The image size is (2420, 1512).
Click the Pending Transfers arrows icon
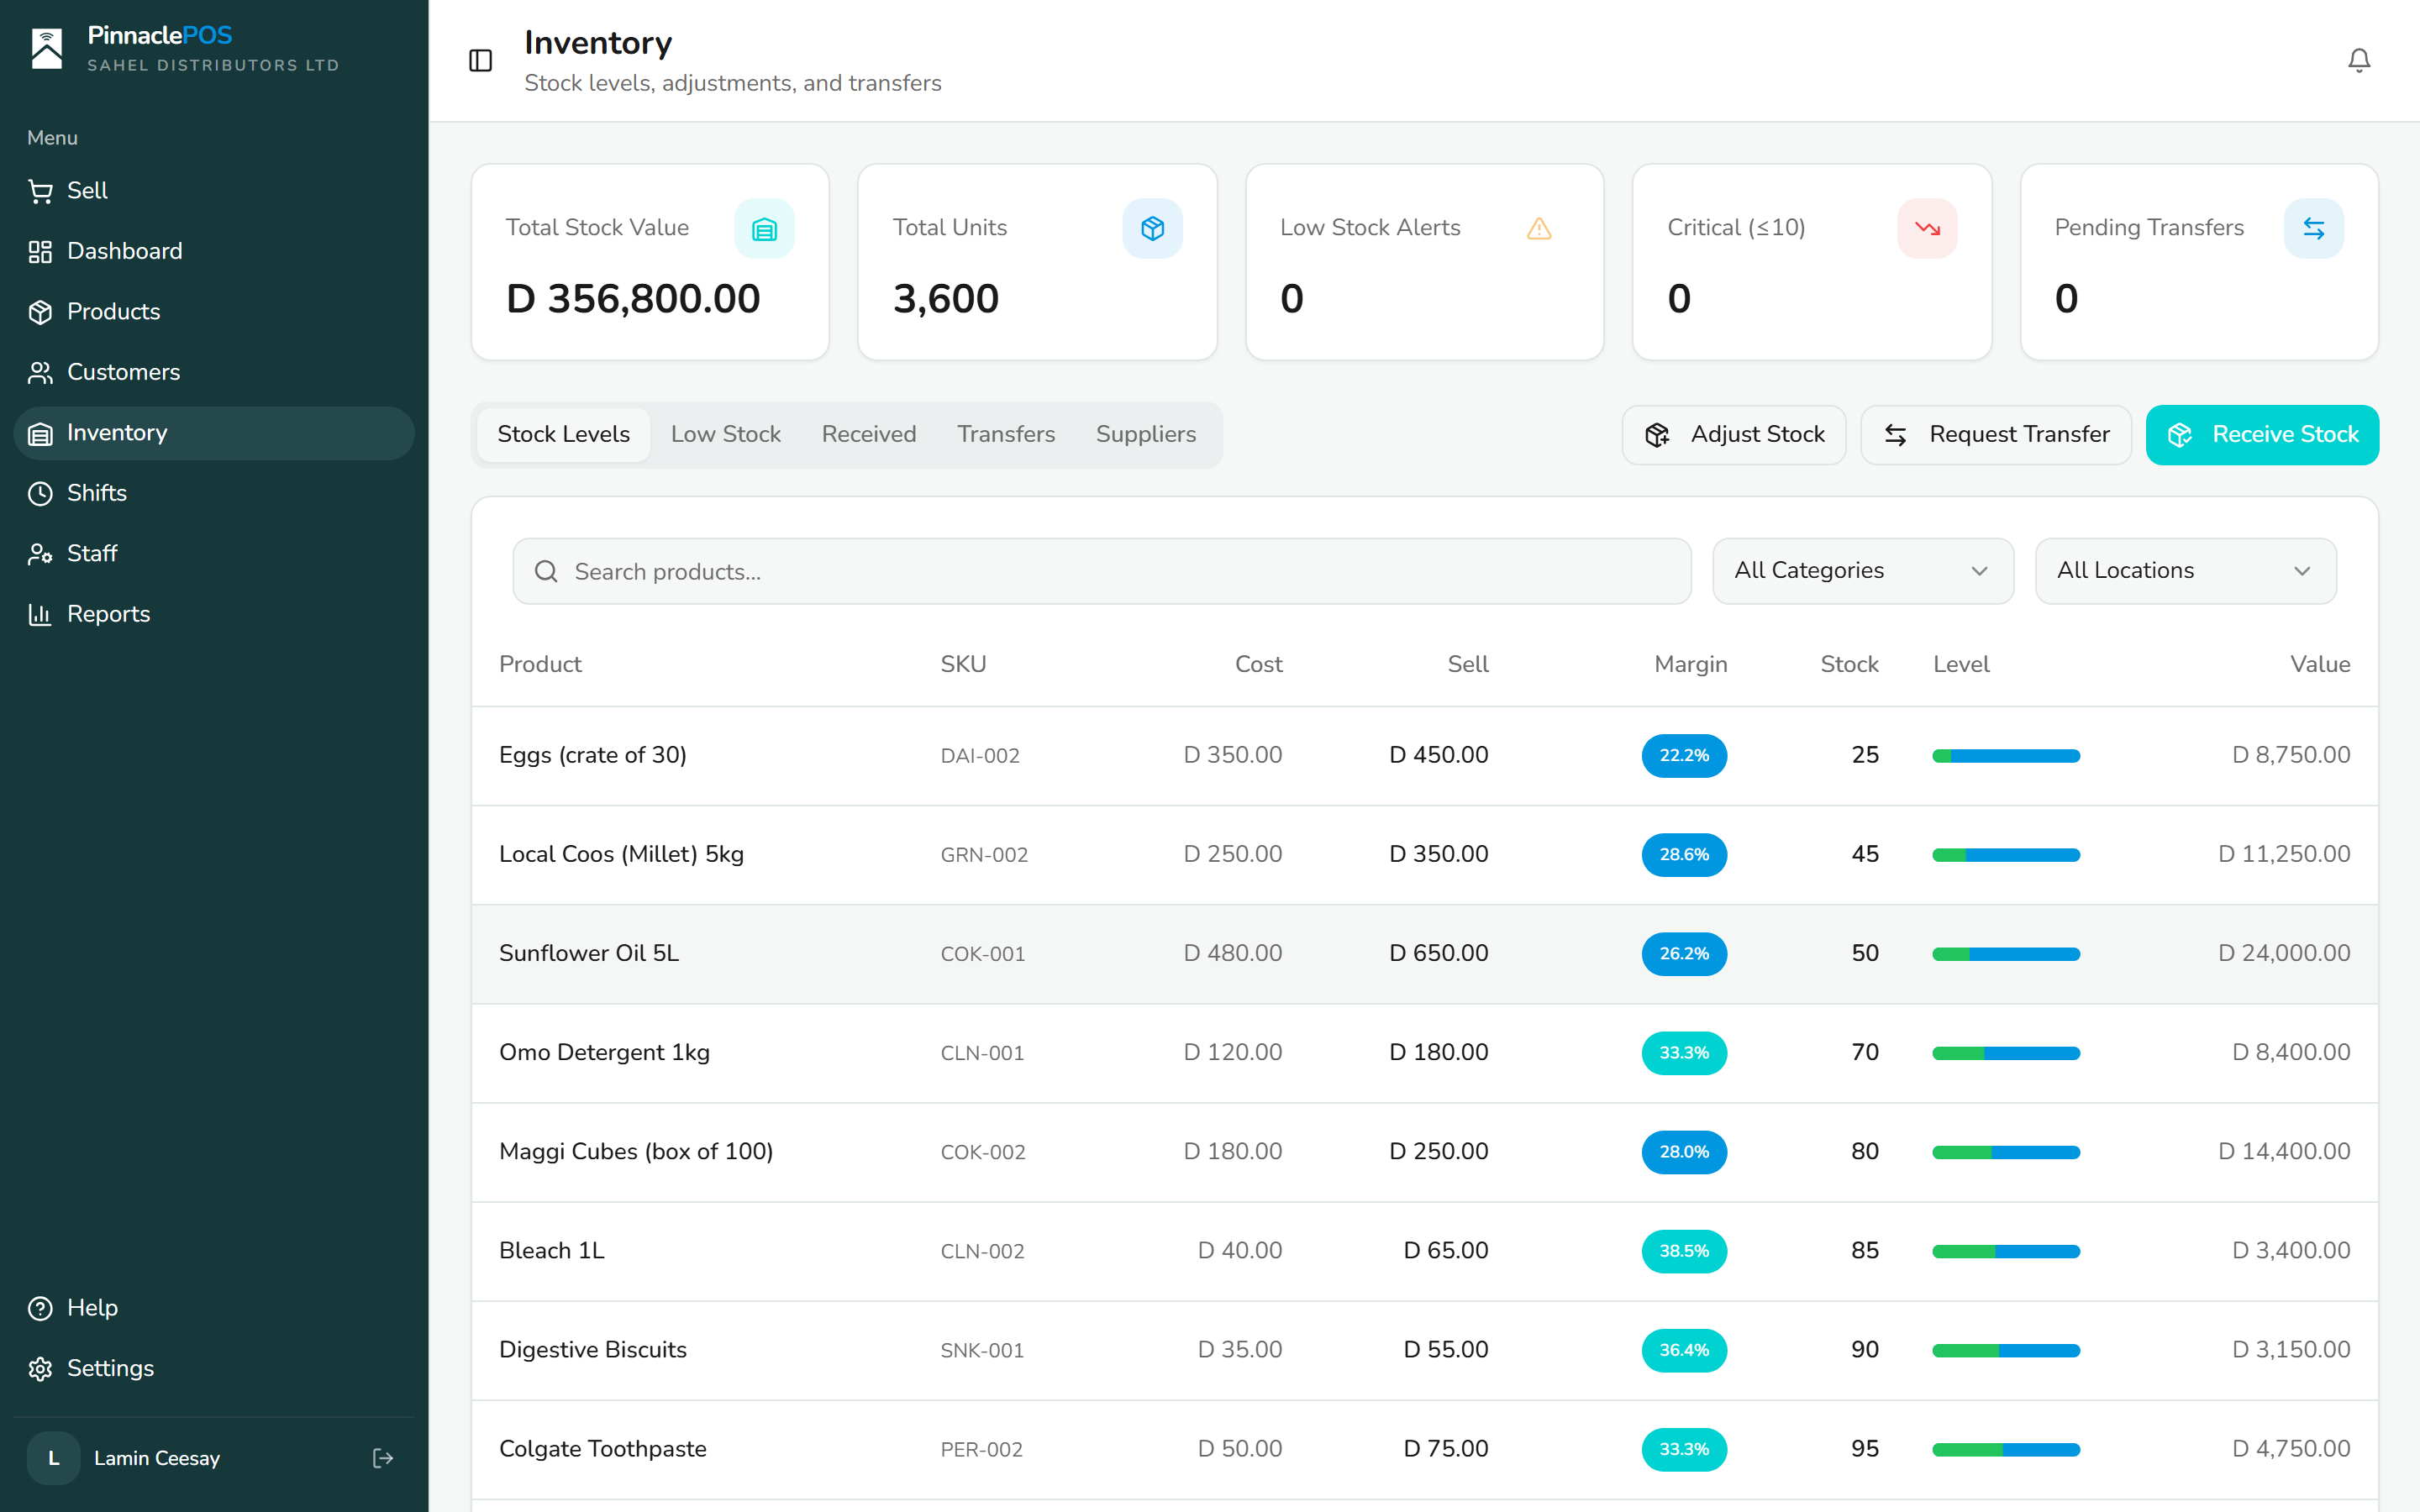tap(2313, 229)
